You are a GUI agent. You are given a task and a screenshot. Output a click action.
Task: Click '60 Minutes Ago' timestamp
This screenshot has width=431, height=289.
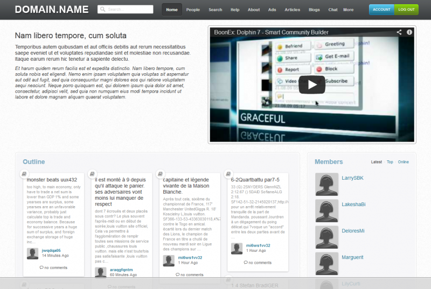(x=123, y=274)
